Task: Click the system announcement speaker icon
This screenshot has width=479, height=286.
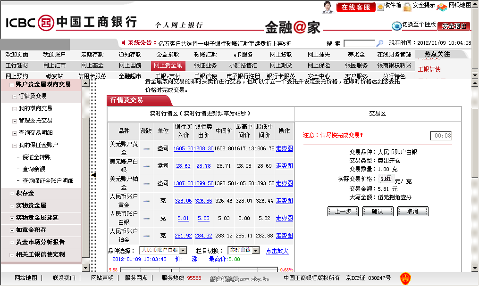Action: [124, 43]
